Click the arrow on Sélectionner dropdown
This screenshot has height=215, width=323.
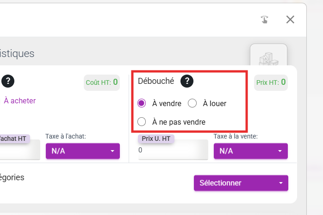pyautogui.click(x=280, y=183)
